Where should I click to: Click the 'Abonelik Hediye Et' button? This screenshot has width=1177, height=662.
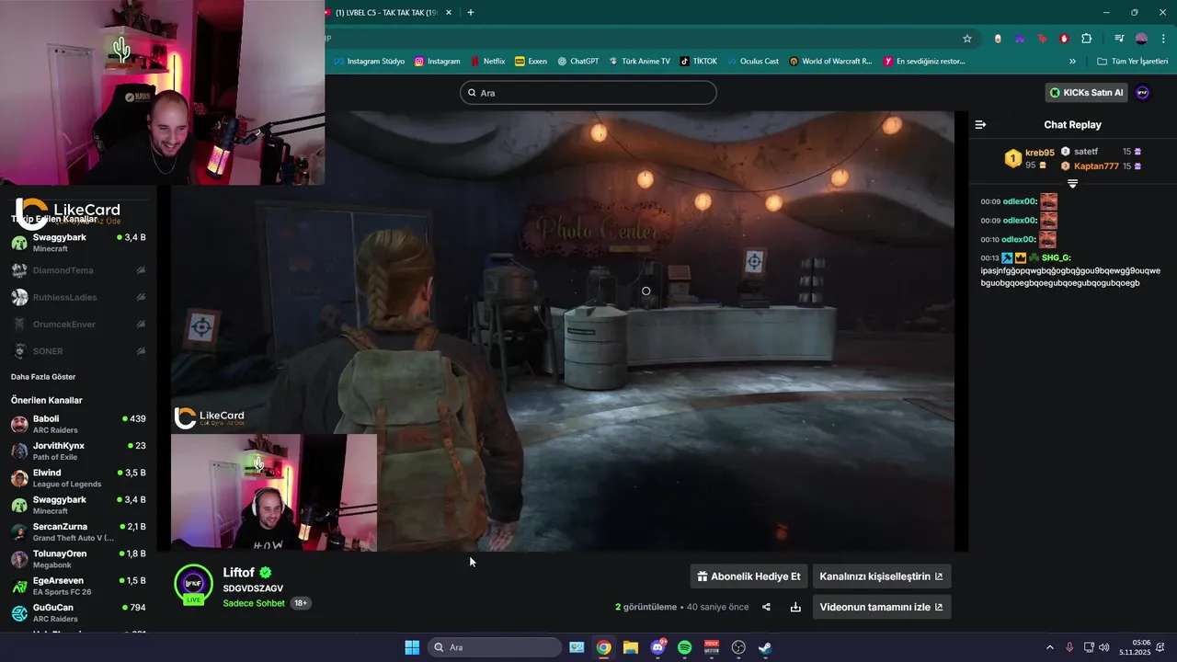tap(748, 576)
